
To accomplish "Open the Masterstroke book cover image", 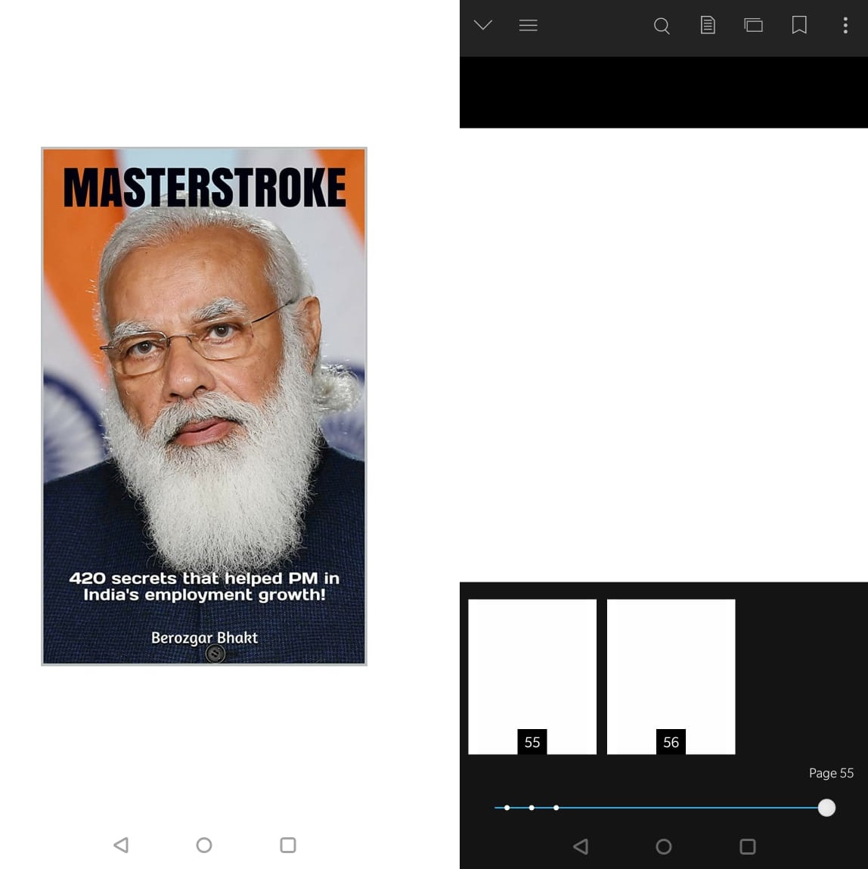I will point(204,406).
